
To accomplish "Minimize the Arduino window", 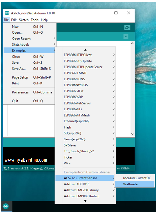I will point(104,13).
